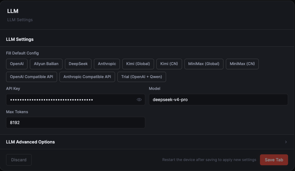Apply the DeepSeek default config
The width and height of the screenshot is (295, 171).
(x=78, y=64)
